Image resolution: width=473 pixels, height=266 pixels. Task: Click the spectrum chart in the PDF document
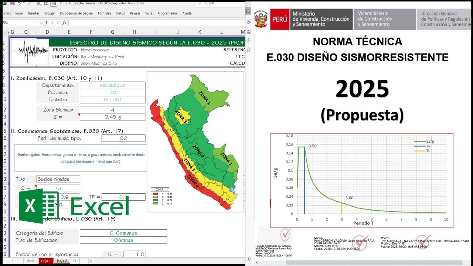362,180
